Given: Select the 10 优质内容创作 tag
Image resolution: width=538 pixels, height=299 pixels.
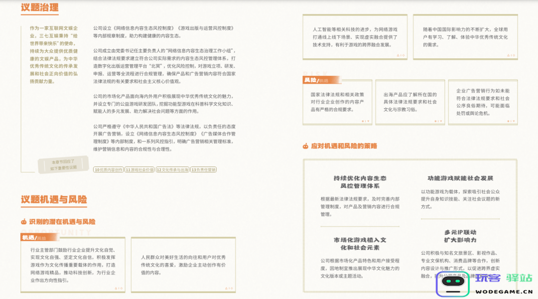Looking at the screenshot, I should [109, 169].
